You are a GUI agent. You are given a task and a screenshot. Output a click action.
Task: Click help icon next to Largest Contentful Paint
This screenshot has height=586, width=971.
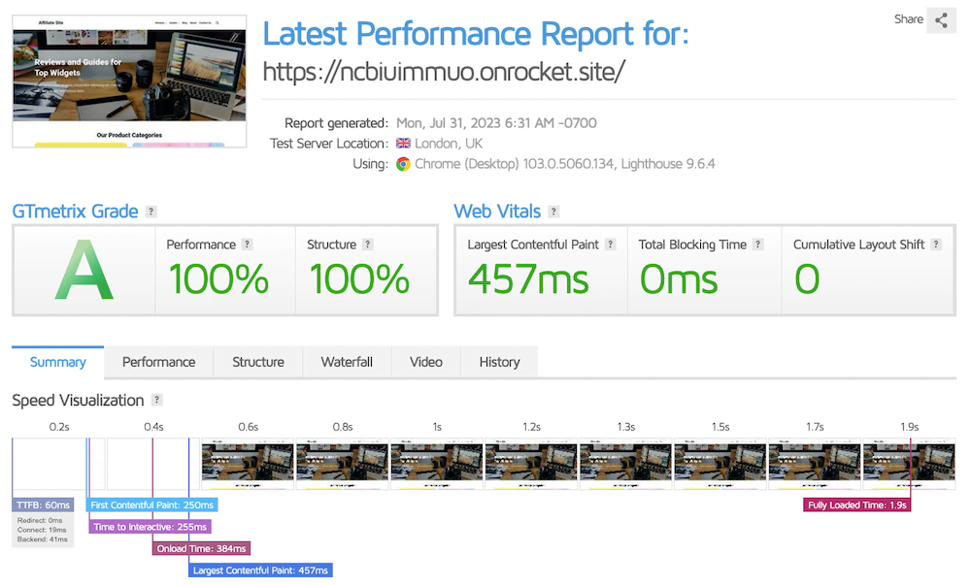(611, 244)
